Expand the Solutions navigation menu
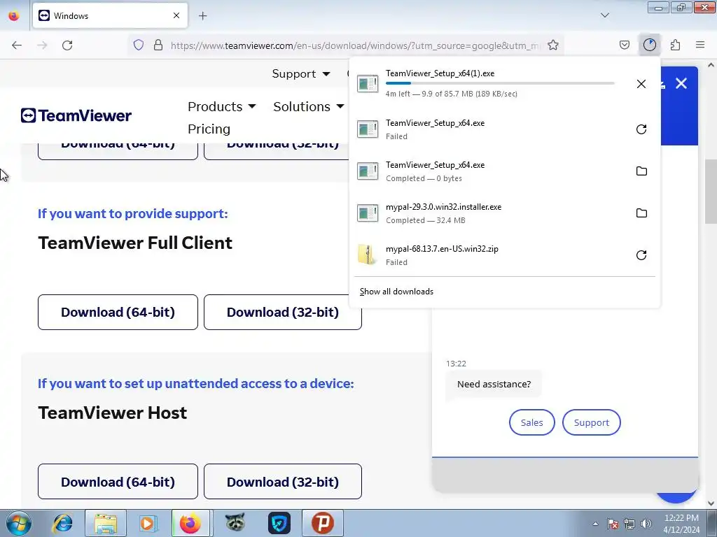The image size is (717, 537). 308,106
